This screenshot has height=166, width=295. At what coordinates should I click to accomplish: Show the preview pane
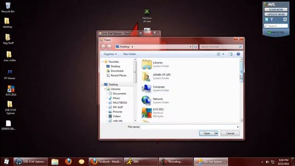[230, 54]
